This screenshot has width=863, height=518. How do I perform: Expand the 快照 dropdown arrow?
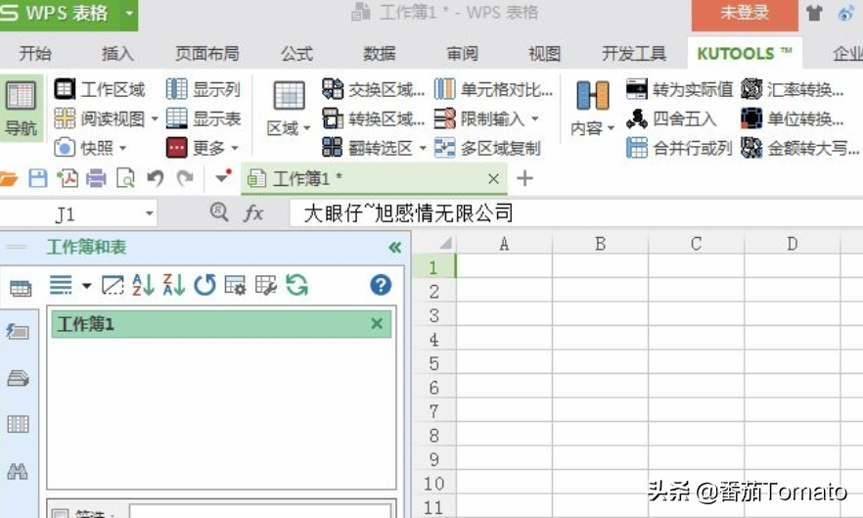[x=122, y=148]
